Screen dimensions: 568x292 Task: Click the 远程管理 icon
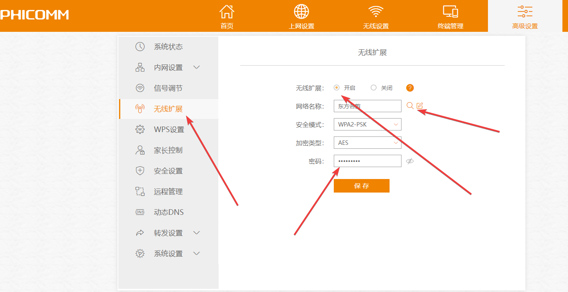[140, 191]
